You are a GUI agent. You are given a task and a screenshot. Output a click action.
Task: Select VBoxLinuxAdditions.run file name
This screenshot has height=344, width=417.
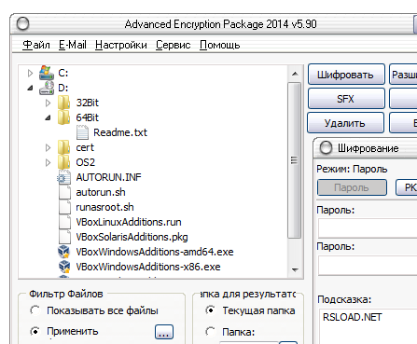point(129,222)
